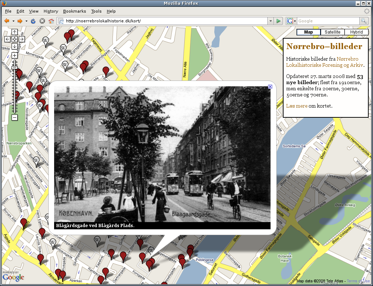Open the back history dropdown

[x=13, y=21]
